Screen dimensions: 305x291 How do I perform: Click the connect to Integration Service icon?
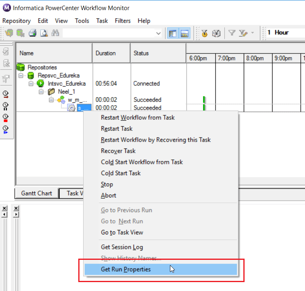pyautogui.click(x=20, y=33)
